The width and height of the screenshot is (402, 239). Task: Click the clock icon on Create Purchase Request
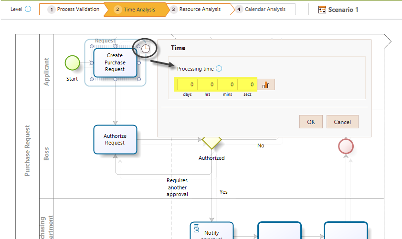(x=146, y=48)
